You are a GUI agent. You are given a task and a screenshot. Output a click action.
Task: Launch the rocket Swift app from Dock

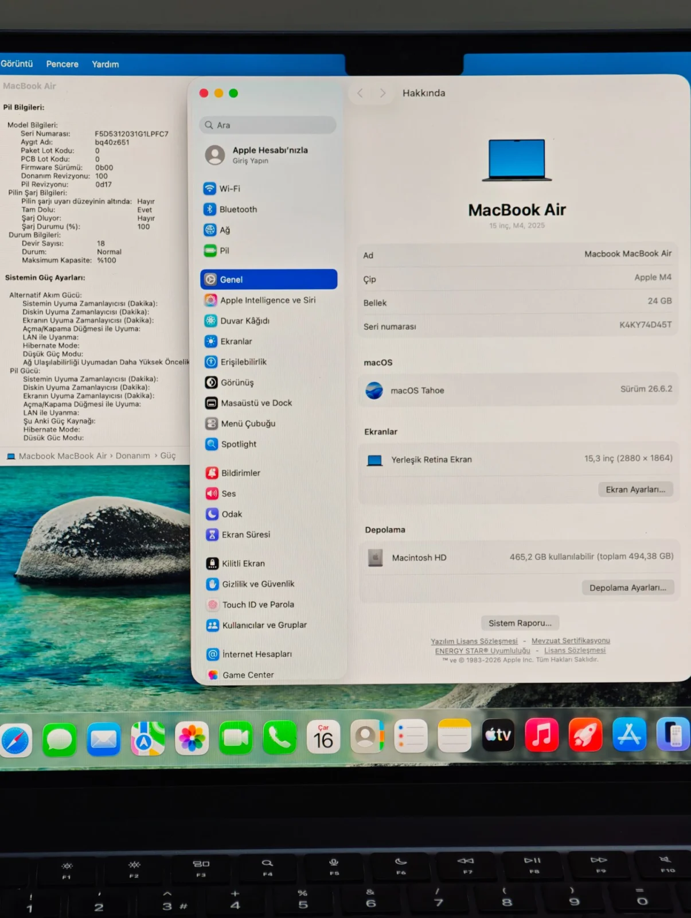585,734
